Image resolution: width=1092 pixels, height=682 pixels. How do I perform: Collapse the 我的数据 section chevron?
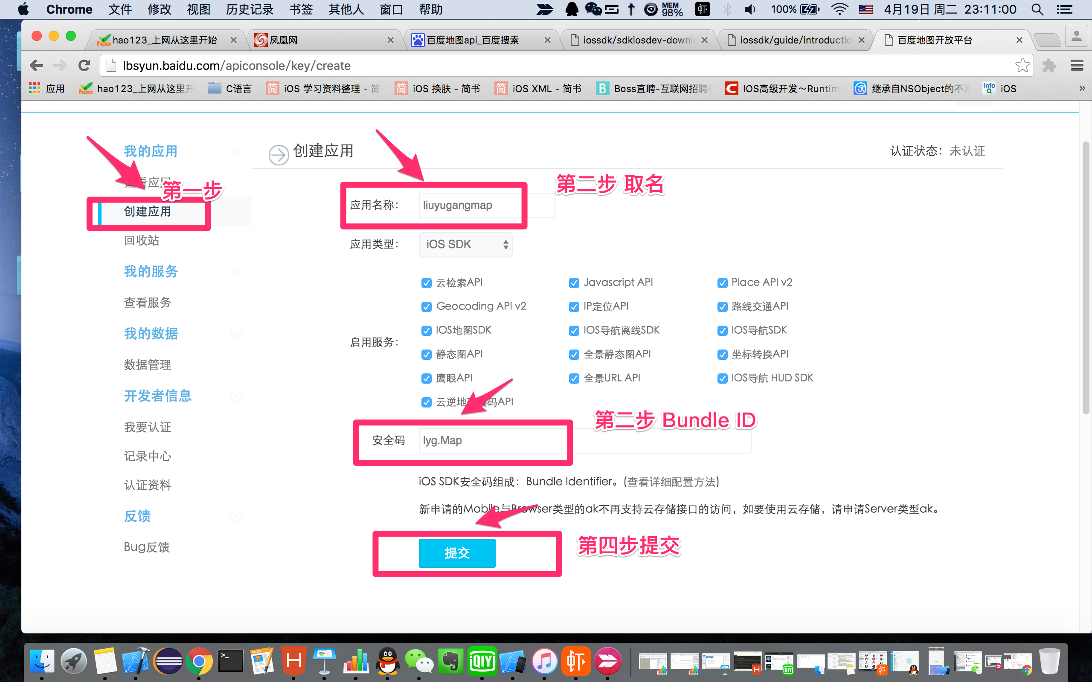pyautogui.click(x=236, y=335)
